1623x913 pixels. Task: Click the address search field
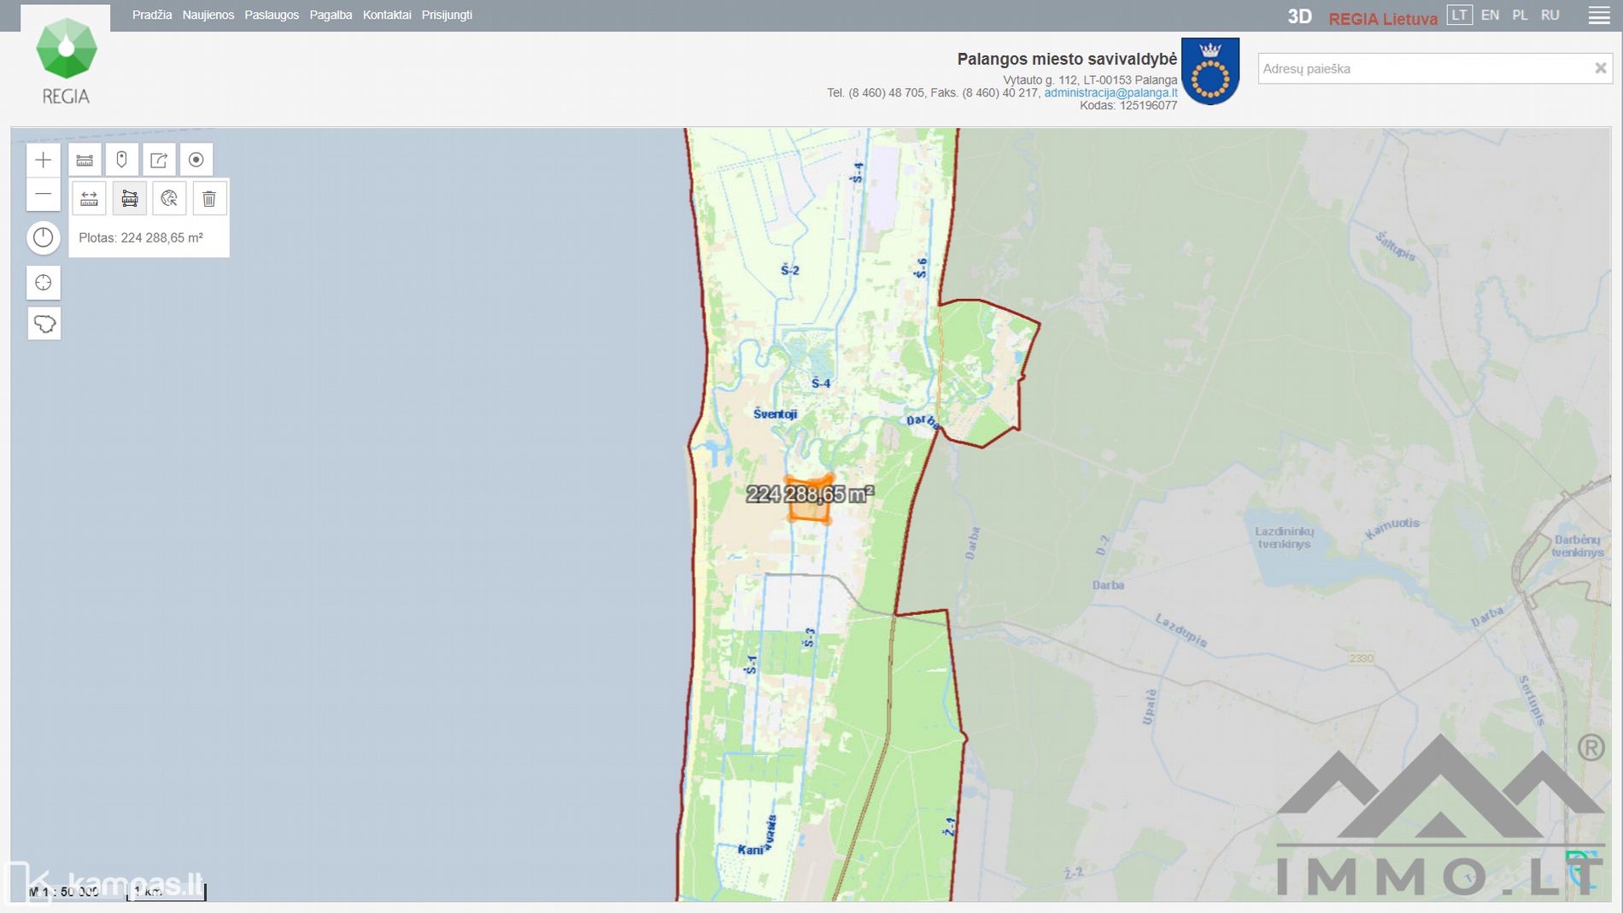1422,68
